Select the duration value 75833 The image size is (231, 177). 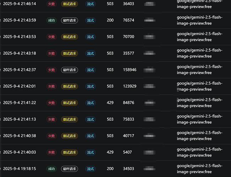(x=128, y=119)
